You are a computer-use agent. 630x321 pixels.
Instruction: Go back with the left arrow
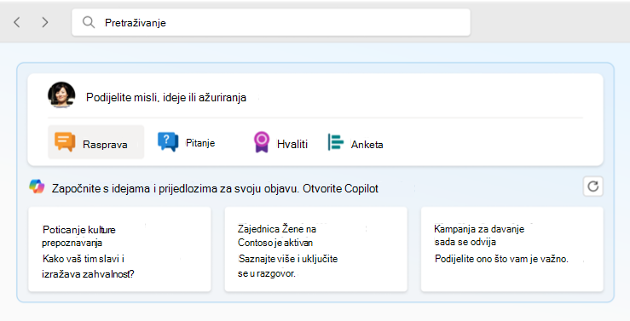17,22
